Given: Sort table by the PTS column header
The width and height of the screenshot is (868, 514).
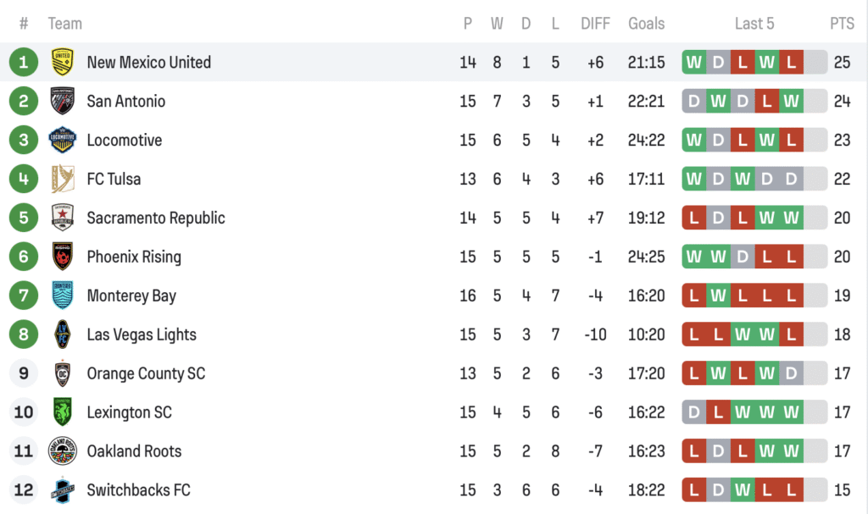Looking at the screenshot, I should pyautogui.click(x=842, y=23).
